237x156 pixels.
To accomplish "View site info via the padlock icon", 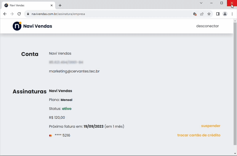I will point(28,14).
